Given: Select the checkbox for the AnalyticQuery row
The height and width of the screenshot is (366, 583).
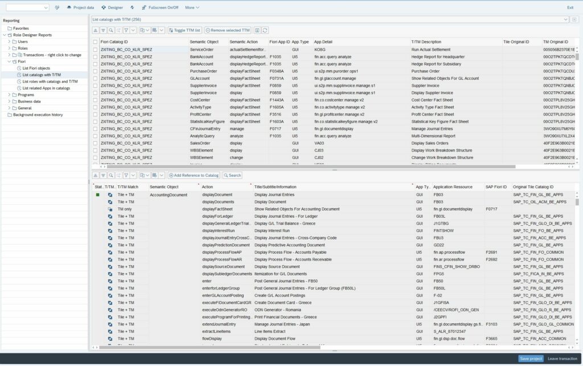Looking at the screenshot, I should [96, 136].
